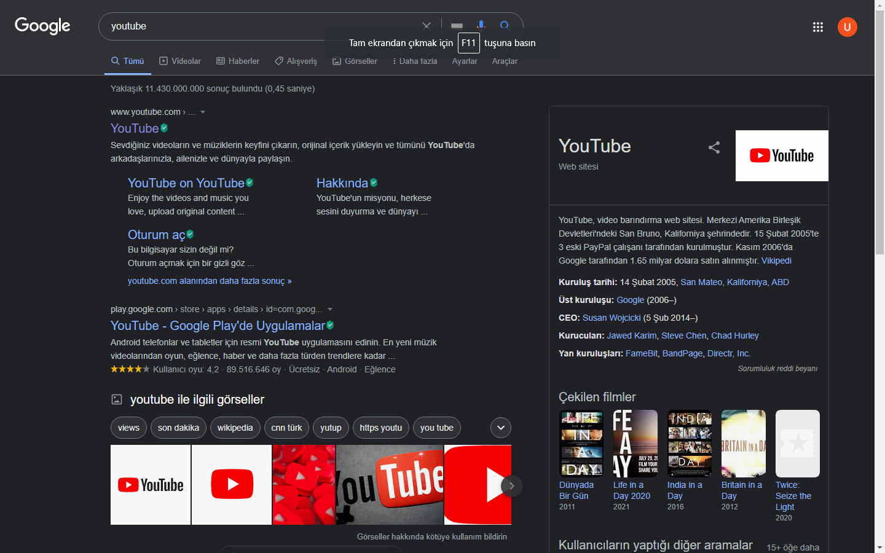Show more results from youtube.com
Screen dimensions: 885x553
coord(210,281)
